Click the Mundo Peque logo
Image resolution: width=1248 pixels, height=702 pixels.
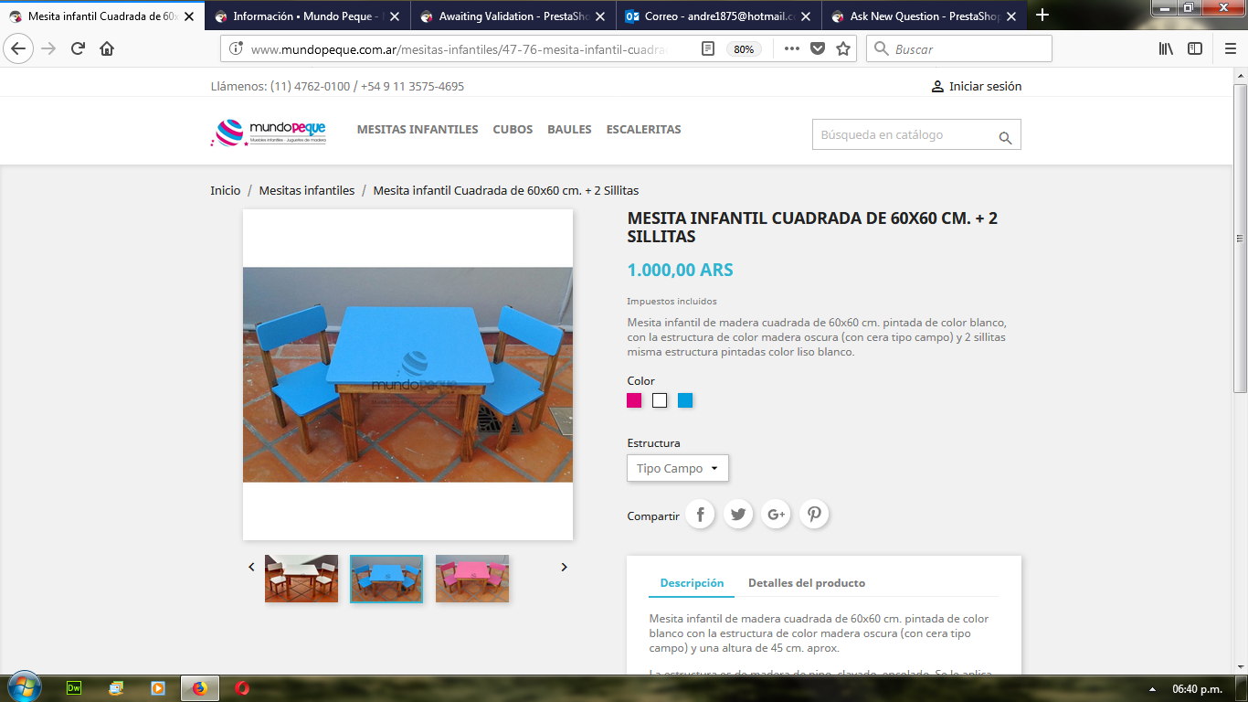pos(269,133)
